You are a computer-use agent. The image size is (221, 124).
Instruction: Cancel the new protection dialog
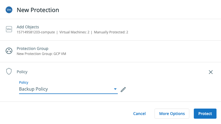coord(139,114)
